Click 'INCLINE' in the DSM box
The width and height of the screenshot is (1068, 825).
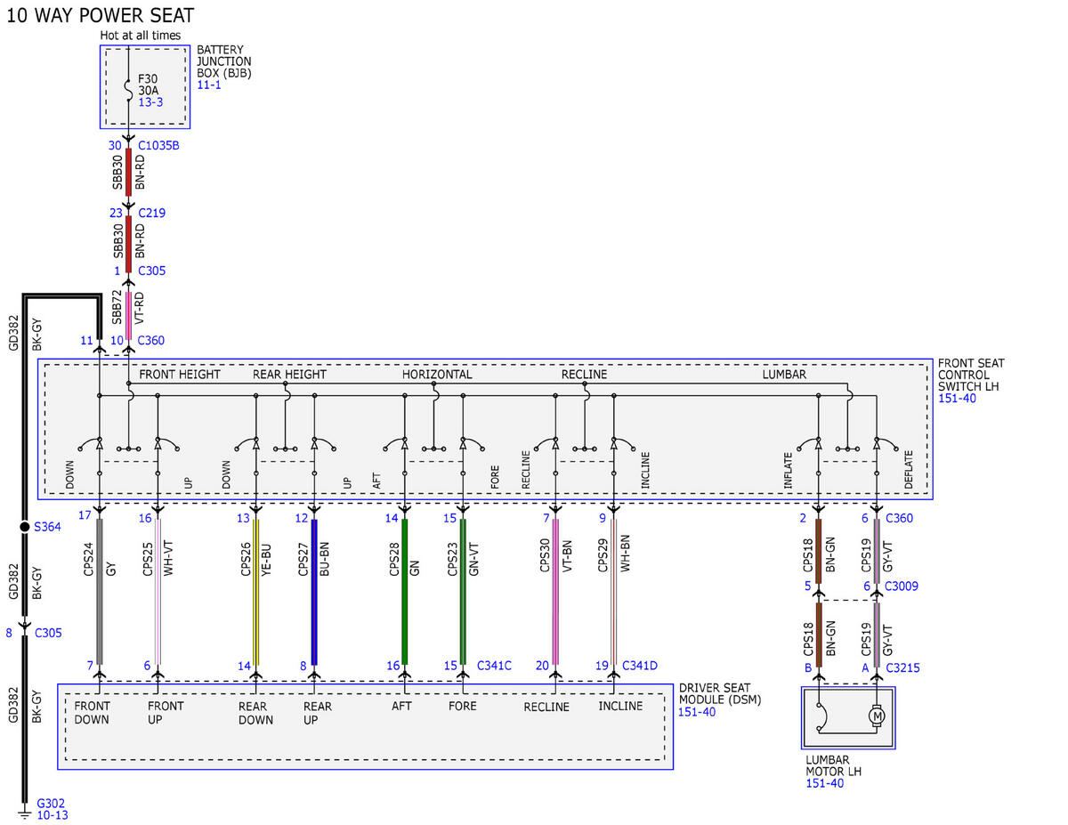[620, 707]
